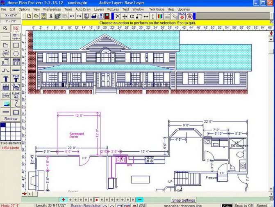Open the File menu
The height and width of the screenshot is (207, 275).
click(x=4, y=9)
